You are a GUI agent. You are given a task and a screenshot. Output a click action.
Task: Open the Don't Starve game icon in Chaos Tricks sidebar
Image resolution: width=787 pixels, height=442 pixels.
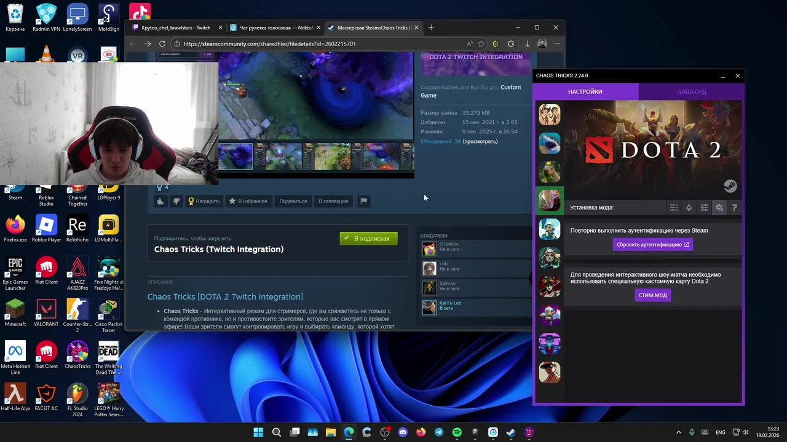coord(549,114)
